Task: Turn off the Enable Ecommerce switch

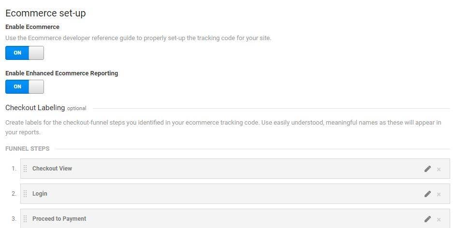Action: pyautogui.click(x=25, y=53)
